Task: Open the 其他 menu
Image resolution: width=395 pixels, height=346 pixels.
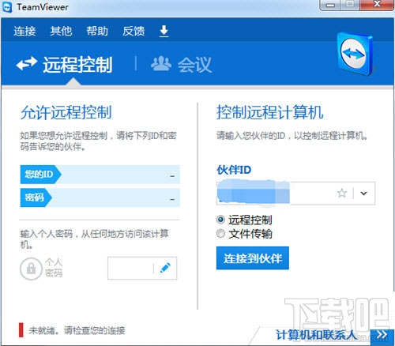Action: (x=61, y=31)
